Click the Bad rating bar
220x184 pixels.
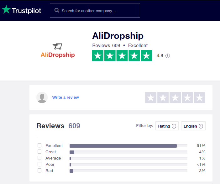pyautogui.click(x=128, y=171)
